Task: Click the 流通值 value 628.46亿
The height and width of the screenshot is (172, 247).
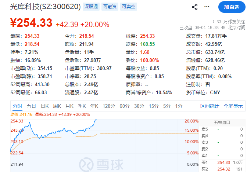Action: (215, 60)
